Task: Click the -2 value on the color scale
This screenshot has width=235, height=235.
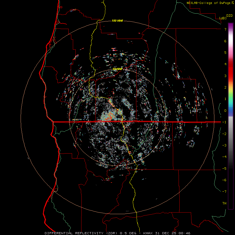Action: (224, 134)
